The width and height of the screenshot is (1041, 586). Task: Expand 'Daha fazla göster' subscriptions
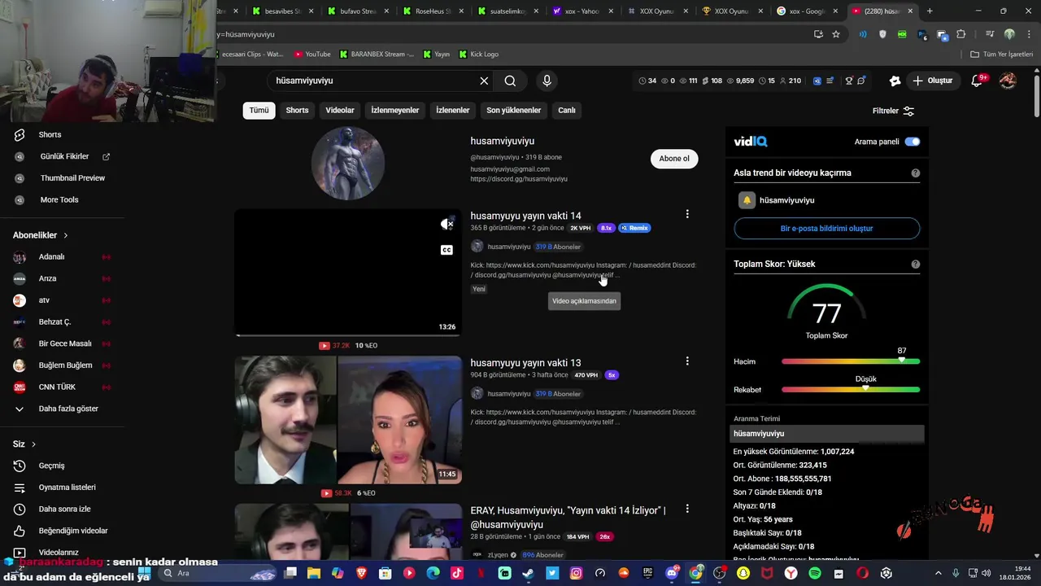pyautogui.click(x=68, y=409)
